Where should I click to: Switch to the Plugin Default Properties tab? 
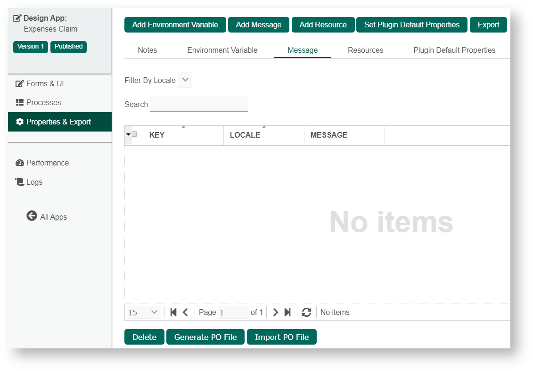(454, 50)
